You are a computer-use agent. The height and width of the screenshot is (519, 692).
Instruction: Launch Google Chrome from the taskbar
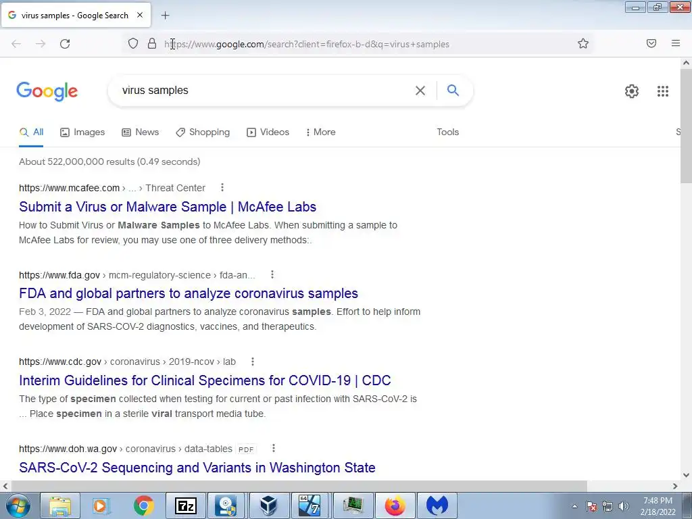pyautogui.click(x=143, y=505)
